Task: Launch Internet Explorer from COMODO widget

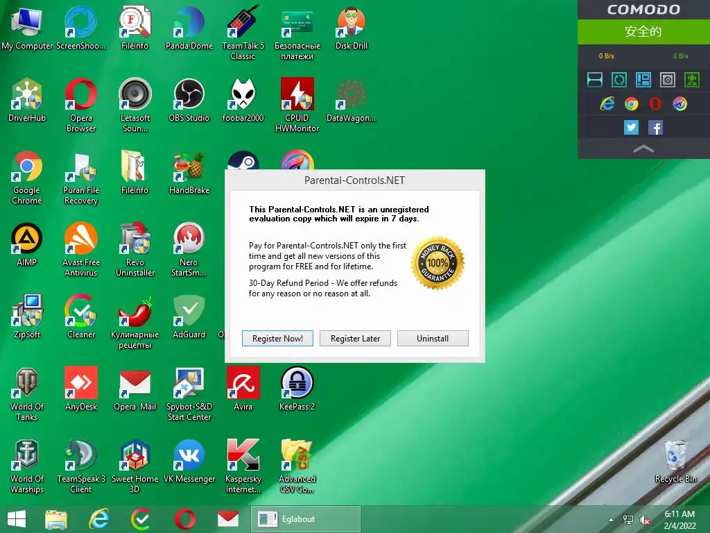Action: (607, 104)
